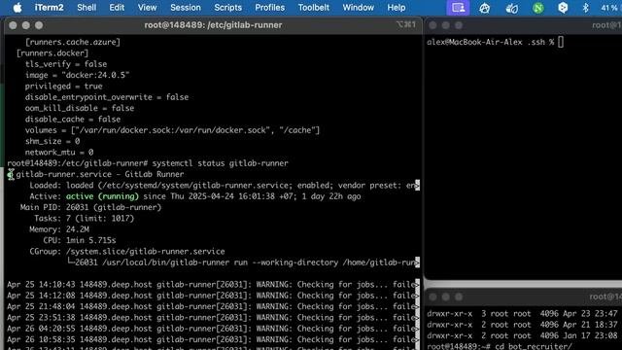Minimize the /etc/gitlab-runner terminal window
The height and width of the screenshot is (350, 622).
(26, 25)
